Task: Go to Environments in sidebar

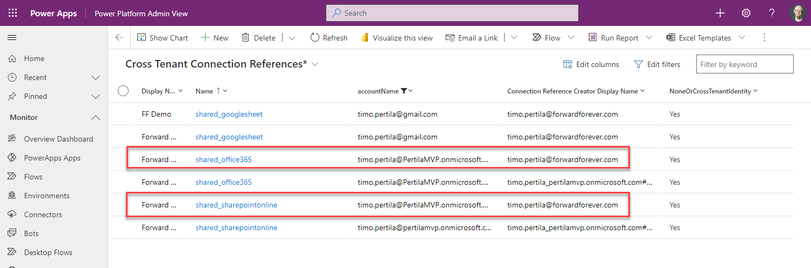Action: (x=46, y=196)
